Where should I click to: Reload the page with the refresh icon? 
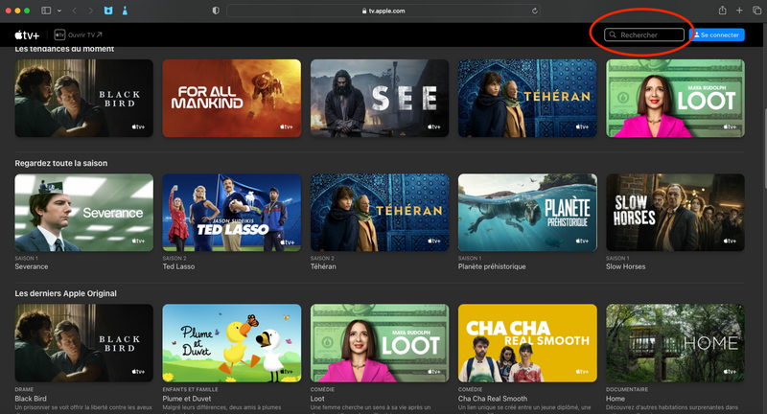pyautogui.click(x=535, y=11)
